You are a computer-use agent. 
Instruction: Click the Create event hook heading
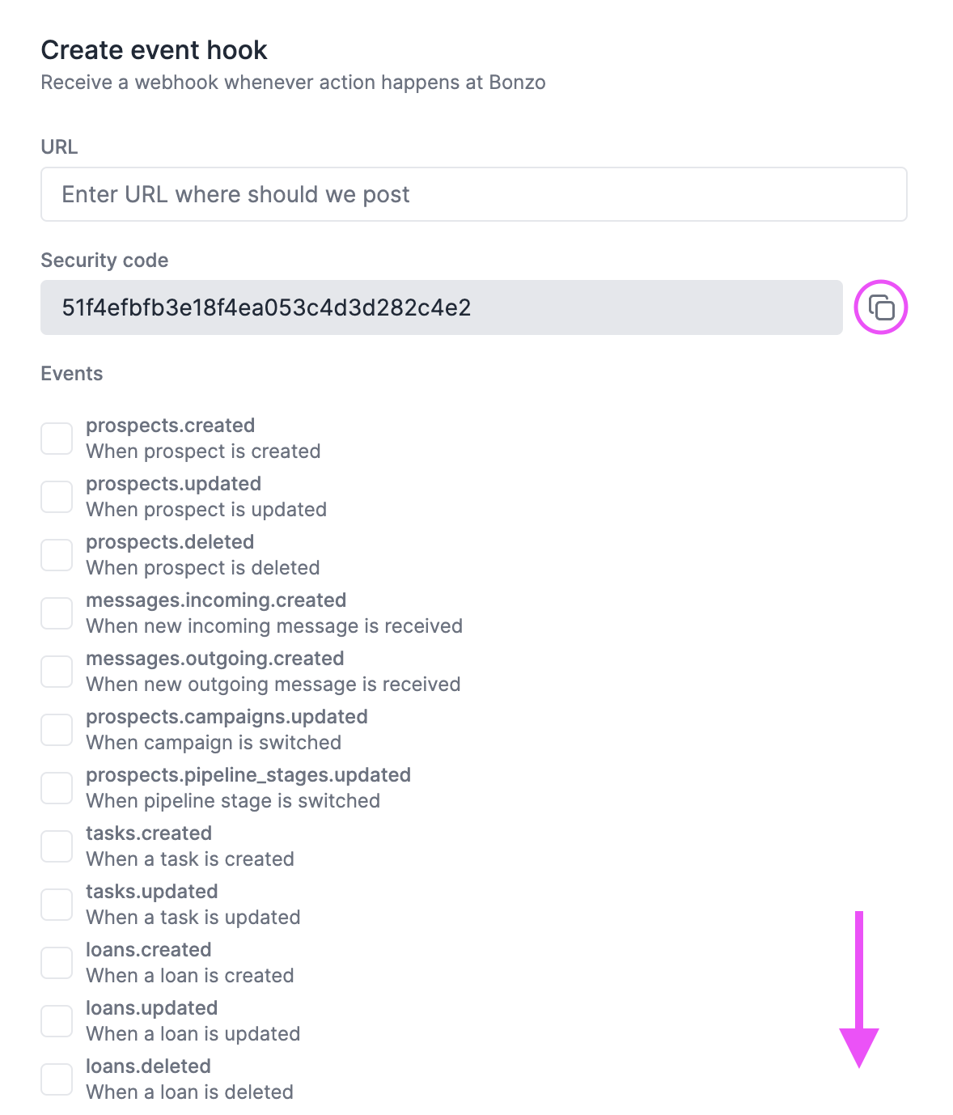point(154,49)
